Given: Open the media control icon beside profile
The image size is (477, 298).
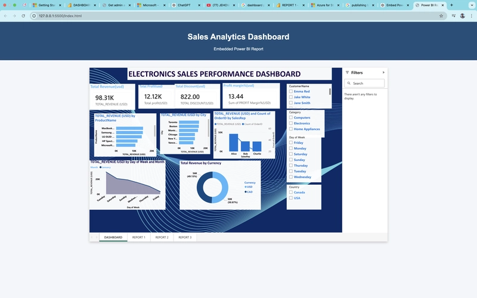Looking at the screenshot, I should pyautogui.click(x=454, y=16).
